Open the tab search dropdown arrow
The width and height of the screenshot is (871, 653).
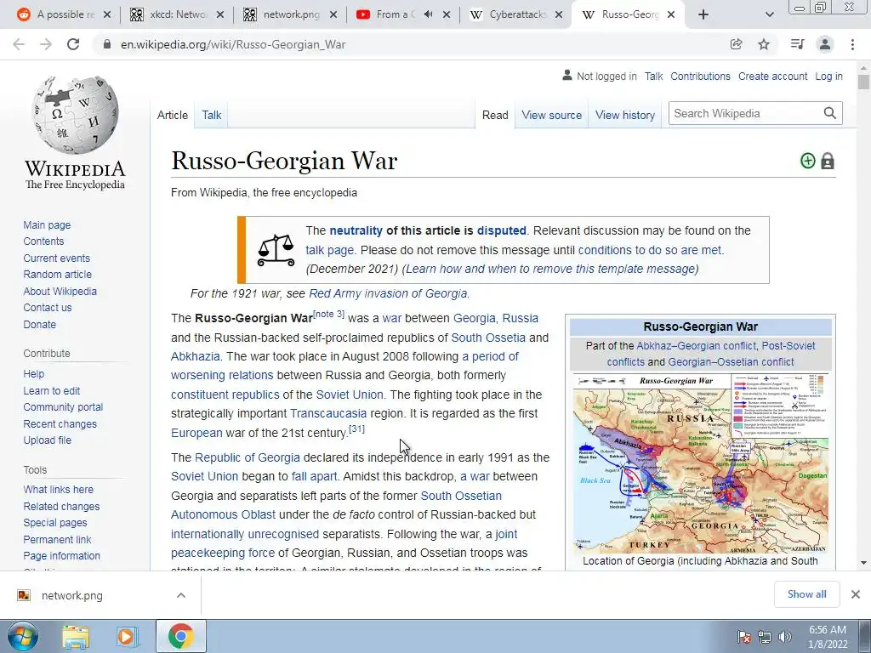[x=770, y=14]
